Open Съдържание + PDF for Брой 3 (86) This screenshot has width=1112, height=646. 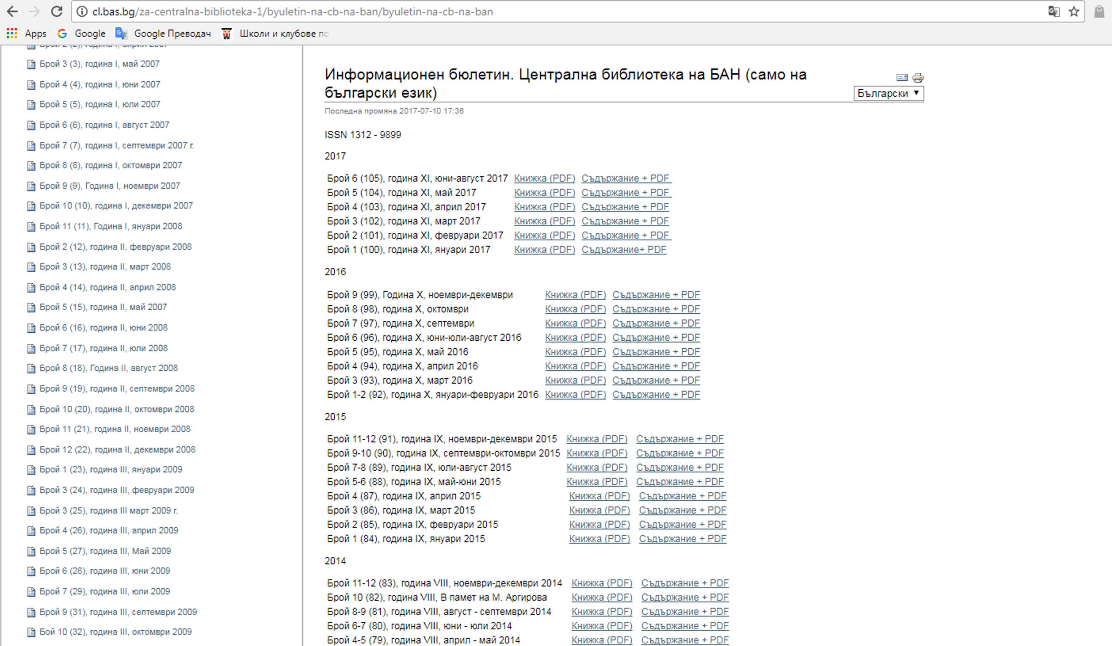click(x=683, y=510)
